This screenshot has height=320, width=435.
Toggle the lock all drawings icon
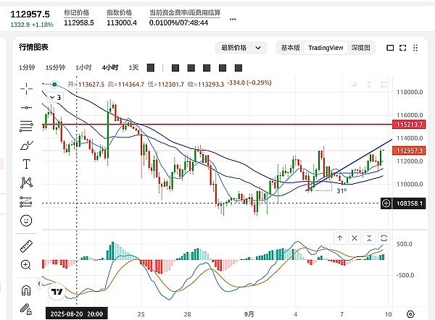point(26,309)
